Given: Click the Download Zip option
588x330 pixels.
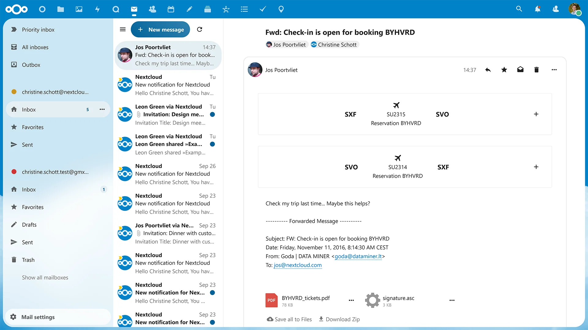Looking at the screenshot, I should pyautogui.click(x=339, y=319).
